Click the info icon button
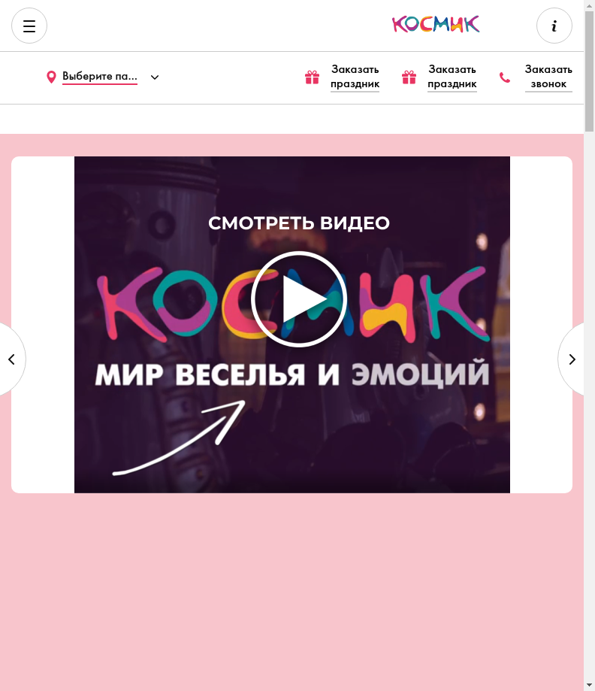 (x=554, y=26)
